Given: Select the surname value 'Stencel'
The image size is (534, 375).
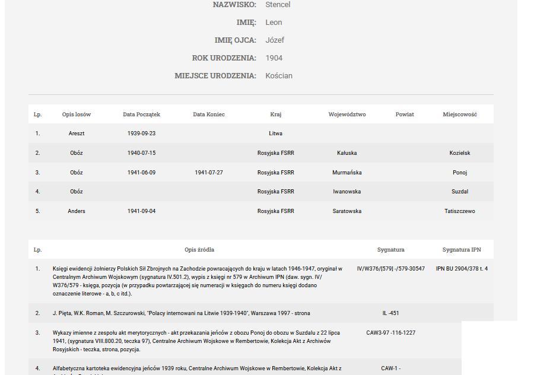Looking at the screenshot, I should tap(278, 5).
